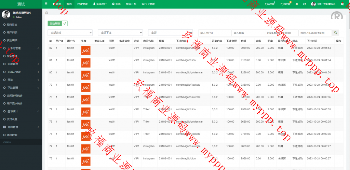Viewport: 350px width, 170px height.
Task: Open 用户列表 in the sidebar
Action: pyautogui.click(x=12, y=32)
